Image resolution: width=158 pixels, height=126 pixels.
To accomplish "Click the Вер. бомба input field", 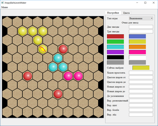I will [141, 110].
